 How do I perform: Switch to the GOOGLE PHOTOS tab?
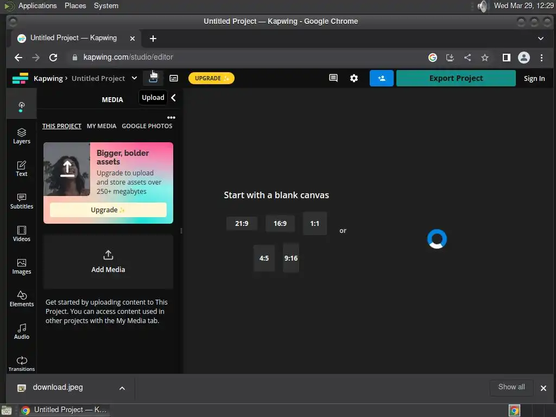tap(147, 126)
